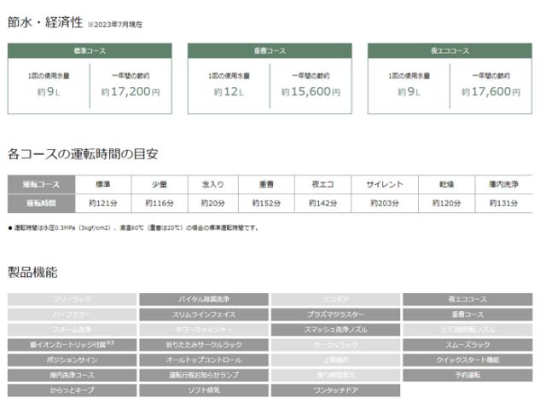This screenshot has width=546, height=409.
Task: Click the greyed-out サークルラック feature tile
Action: [335, 344]
